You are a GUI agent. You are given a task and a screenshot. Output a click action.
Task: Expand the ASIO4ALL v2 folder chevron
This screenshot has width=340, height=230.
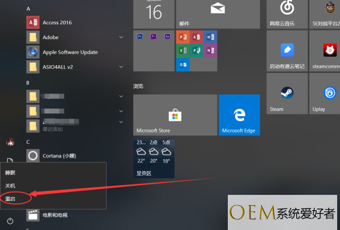click(121, 67)
